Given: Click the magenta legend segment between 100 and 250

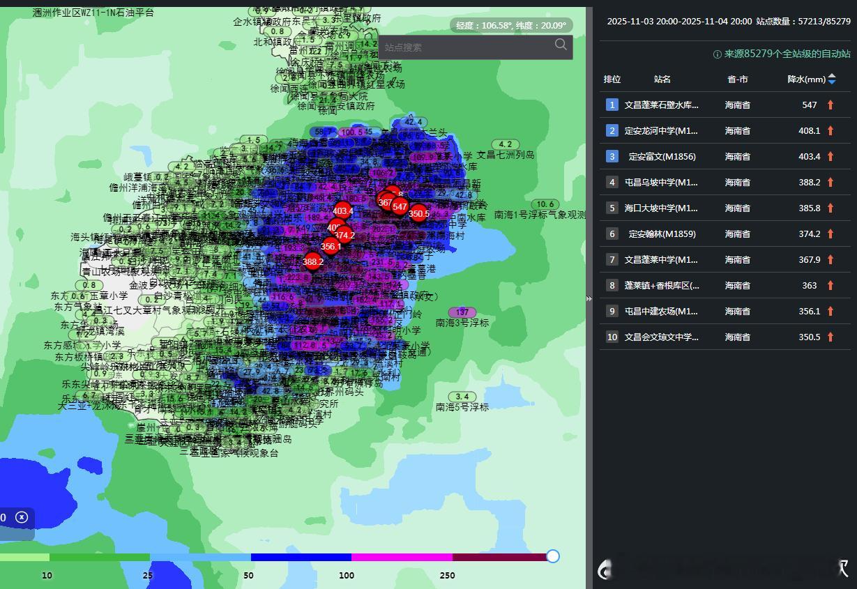Looking at the screenshot, I should (402, 558).
